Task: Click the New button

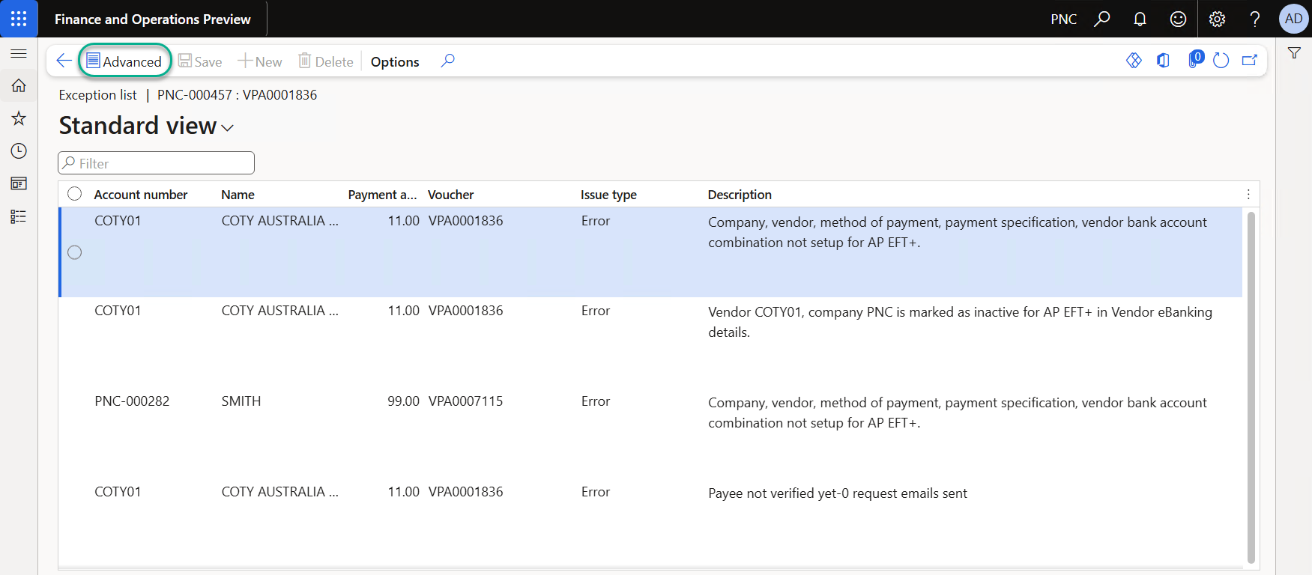Action: [260, 61]
